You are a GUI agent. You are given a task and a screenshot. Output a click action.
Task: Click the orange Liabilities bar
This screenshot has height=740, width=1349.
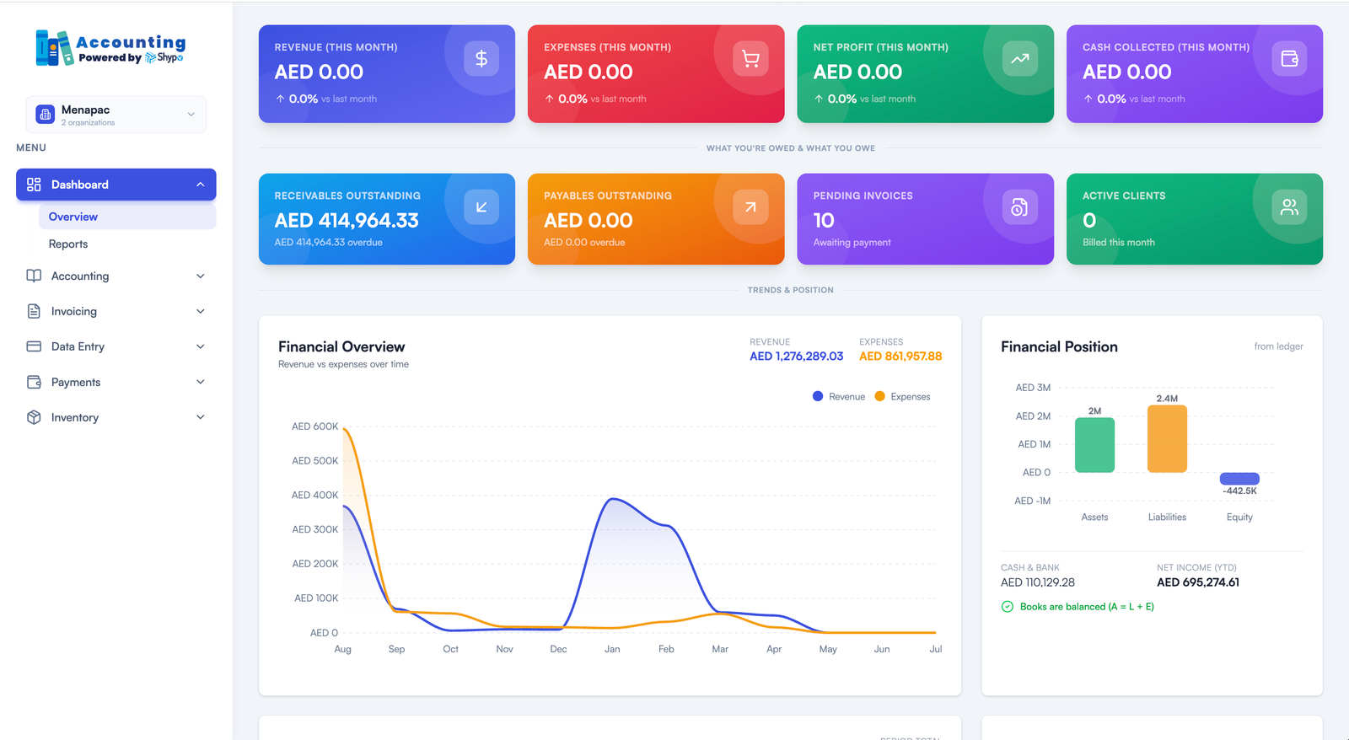point(1167,438)
